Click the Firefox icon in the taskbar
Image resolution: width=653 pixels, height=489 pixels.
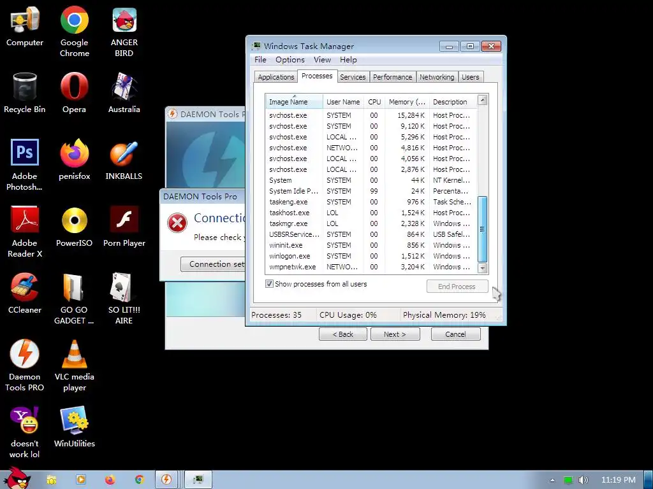point(110,480)
